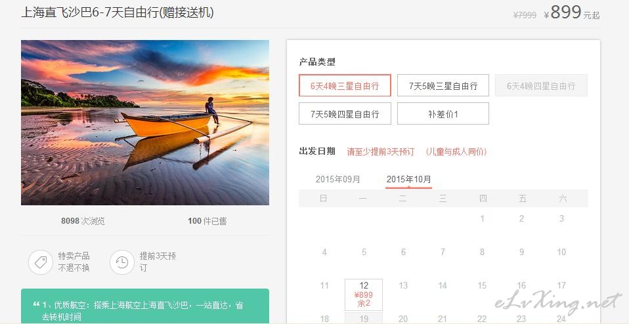This screenshot has height=324, width=629.
Task: Click calendar date 1 of October
Action: coord(482,218)
